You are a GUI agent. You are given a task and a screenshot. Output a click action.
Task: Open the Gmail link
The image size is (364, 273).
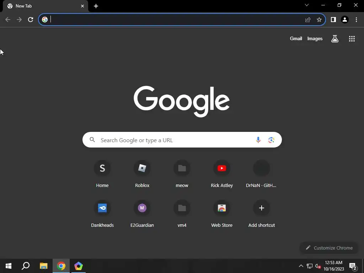pos(296,38)
